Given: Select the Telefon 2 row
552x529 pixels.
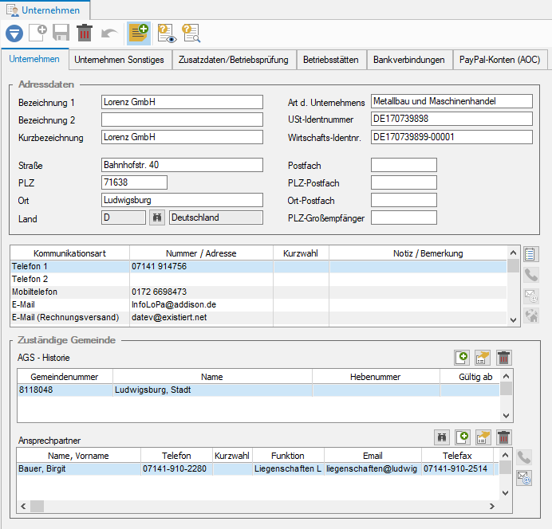Looking at the screenshot, I should pos(258,279).
